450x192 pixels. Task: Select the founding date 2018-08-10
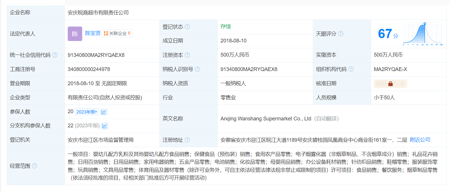(234, 41)
